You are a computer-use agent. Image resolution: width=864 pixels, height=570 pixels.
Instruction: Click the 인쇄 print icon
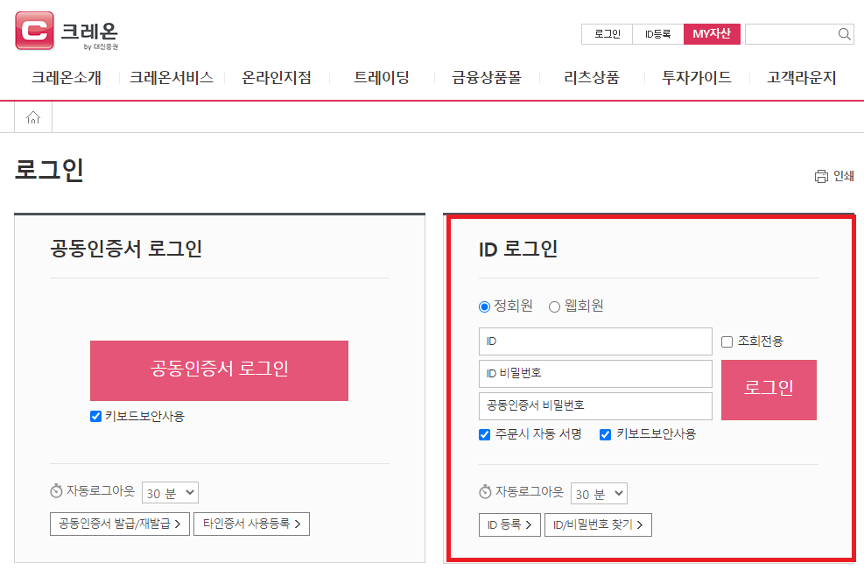coord(821,176)
